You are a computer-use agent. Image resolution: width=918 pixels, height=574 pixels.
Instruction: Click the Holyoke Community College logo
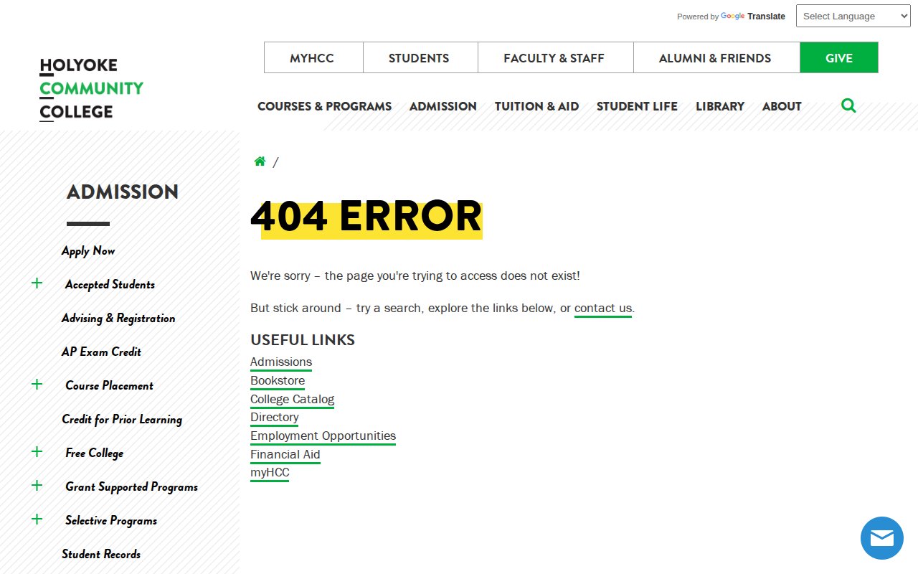click(91, 89)
